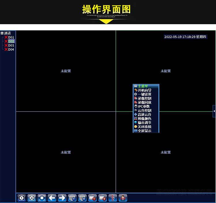Select the bottom-left 未配置 video pane
216x203 pixels.
pos(66,152)
